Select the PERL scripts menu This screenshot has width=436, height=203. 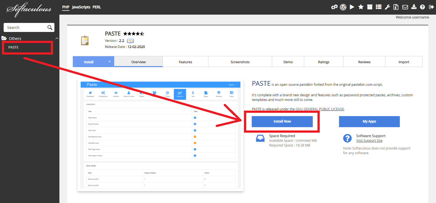point(97,7)
